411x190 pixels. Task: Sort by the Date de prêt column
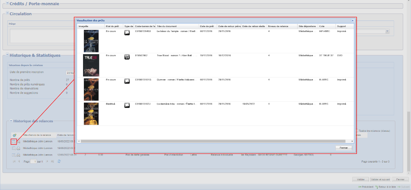(207, 26)
